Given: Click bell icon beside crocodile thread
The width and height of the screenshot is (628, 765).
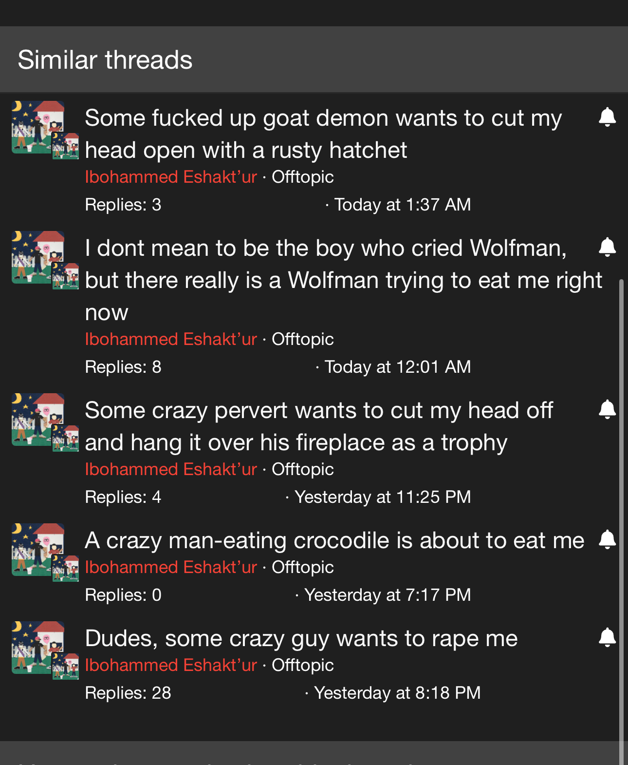Looking at the screenshot, I should point(607,540).
